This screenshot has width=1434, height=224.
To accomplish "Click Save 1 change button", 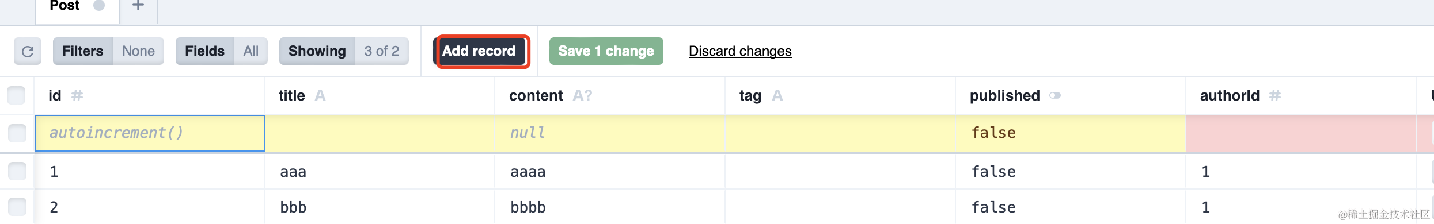I will tap(606, 52).
